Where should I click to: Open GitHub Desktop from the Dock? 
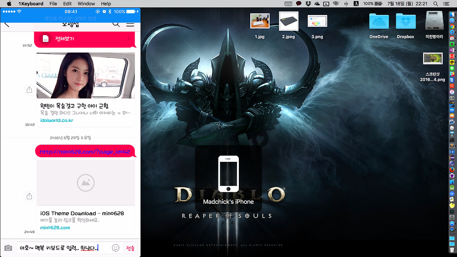(x=451, y=176)
